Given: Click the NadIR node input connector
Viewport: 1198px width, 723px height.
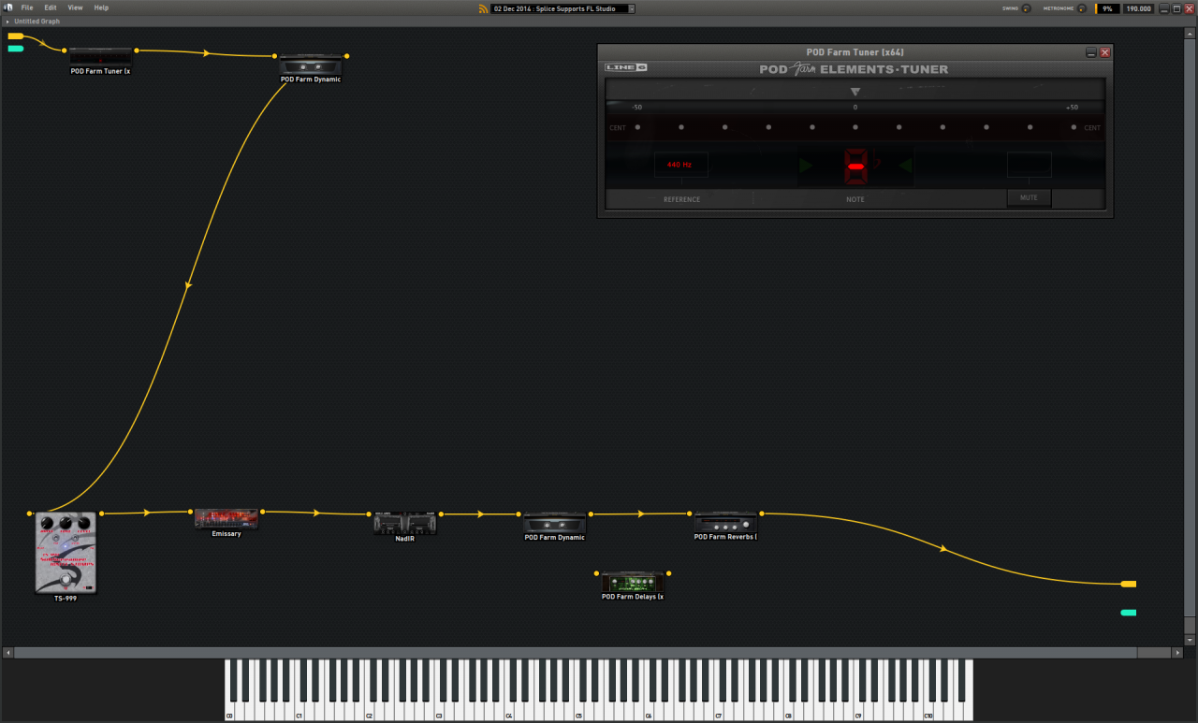Looking at the screenshot, I should 369,513.
